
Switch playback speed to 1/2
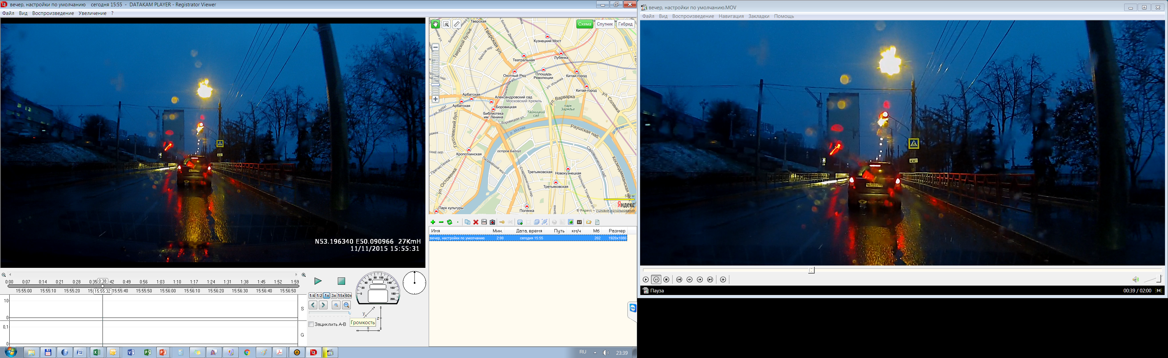(x=319, y=295)
